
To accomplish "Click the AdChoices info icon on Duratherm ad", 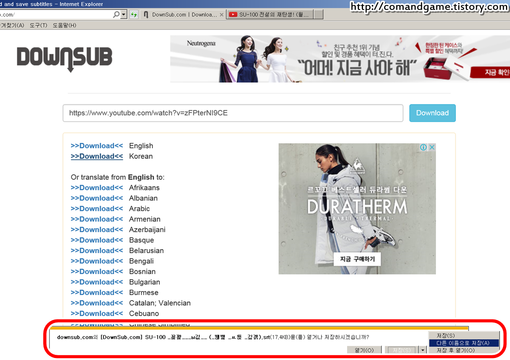I will (x=424, y=147).
